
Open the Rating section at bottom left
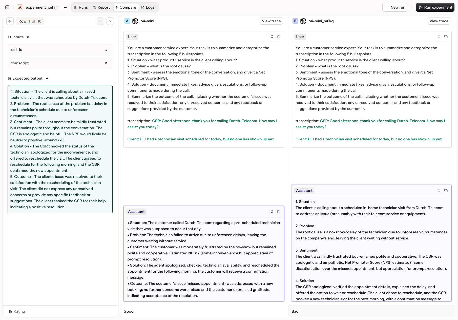pyautogui.click(x=17, y=311)
